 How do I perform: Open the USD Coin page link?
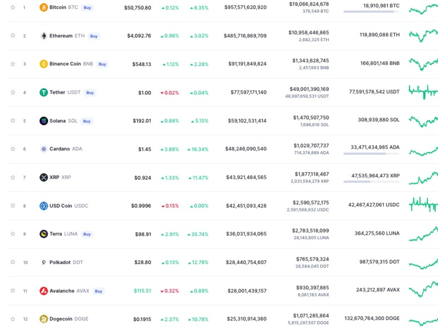click(69, 206)
